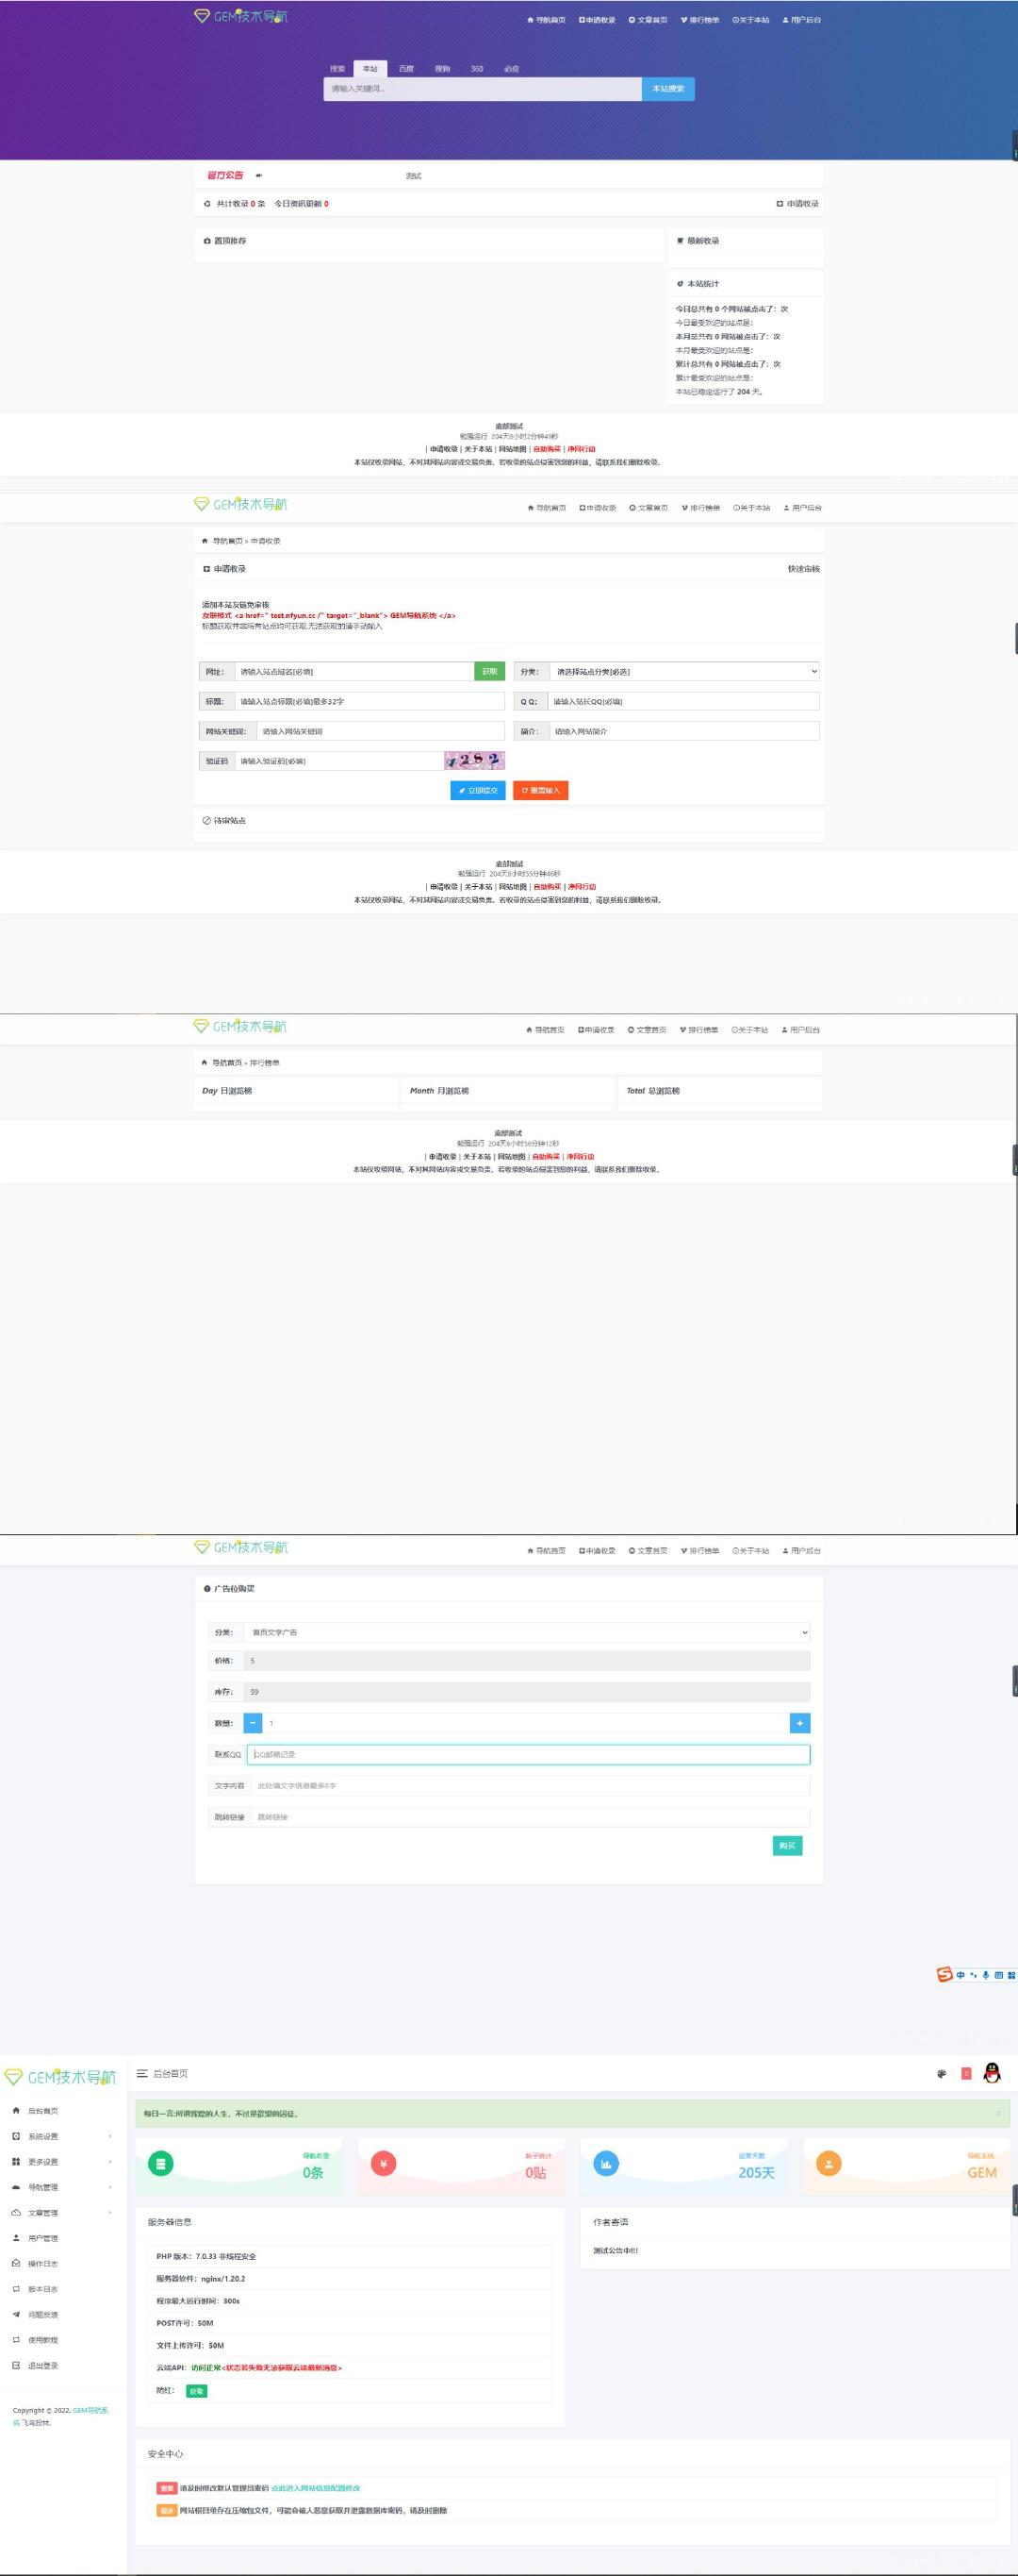Viewport: 1018px width, 2576px height.
Task: Collapse the admin sidebar with the hamburger icon
Action: click(x=142, y=2074)
